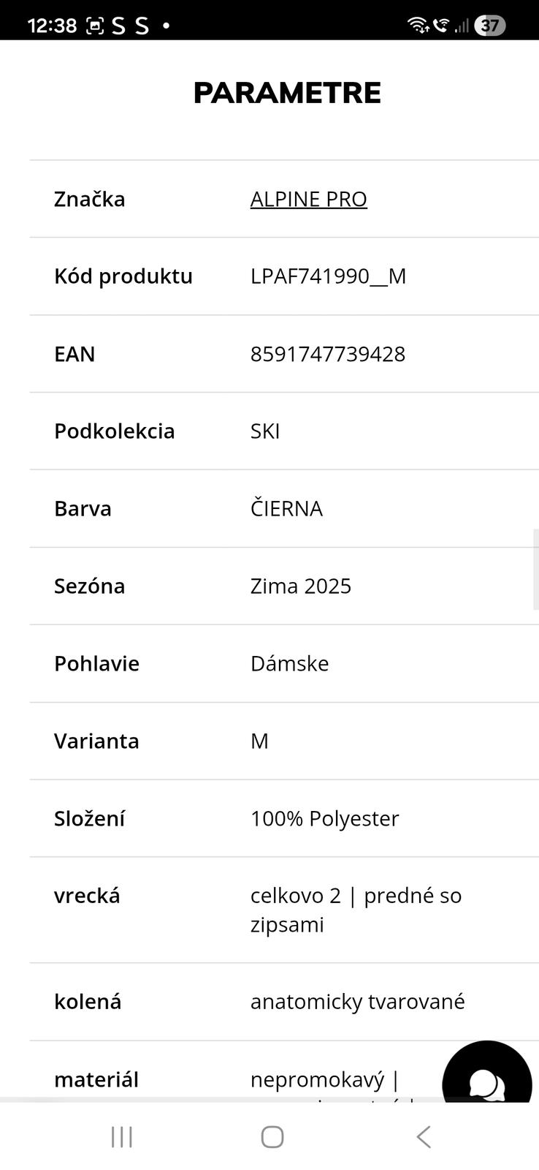Select the EAN number 8591747739428

pos(327,354)
